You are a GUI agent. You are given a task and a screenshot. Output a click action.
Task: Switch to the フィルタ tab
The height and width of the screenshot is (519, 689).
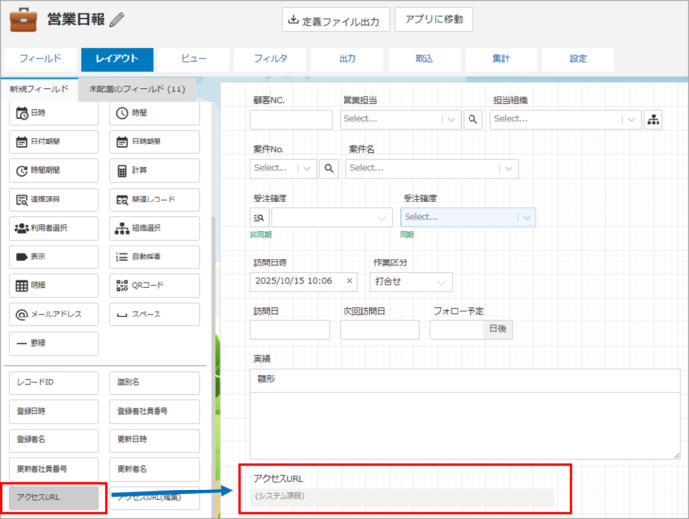click(271, 59)
